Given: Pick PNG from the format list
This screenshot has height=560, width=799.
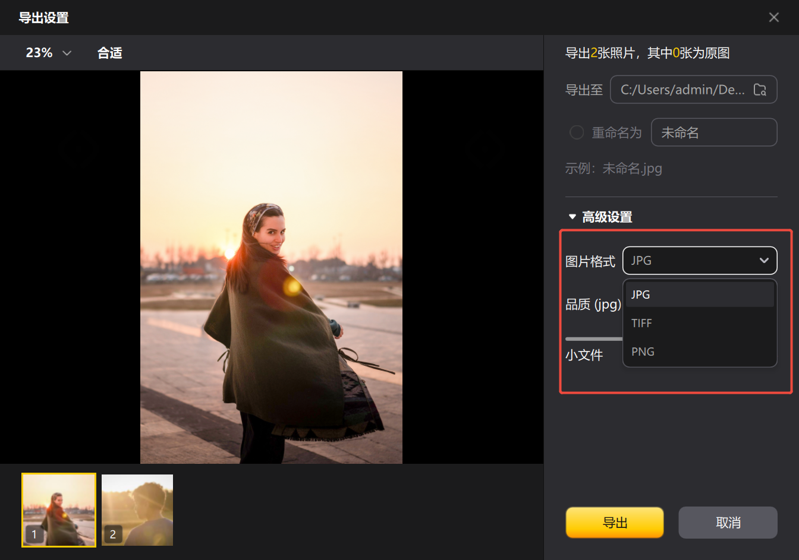Looking at the screenshot, I should point(699,352).
